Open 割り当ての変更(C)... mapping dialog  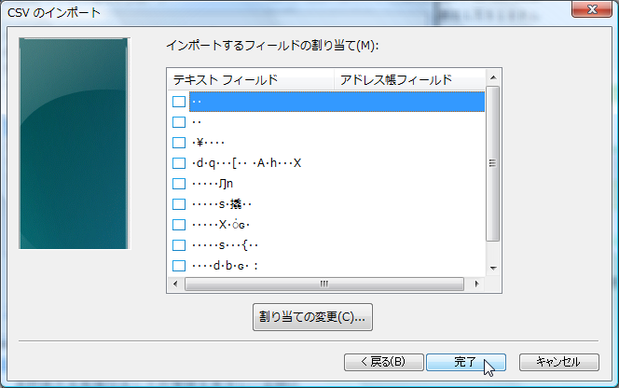[312, 317]
